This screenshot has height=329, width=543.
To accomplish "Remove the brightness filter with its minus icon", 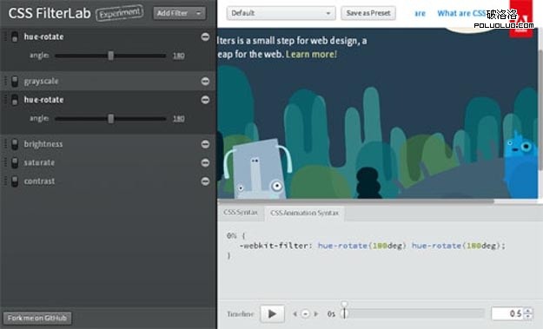I will tap(205, 144).
